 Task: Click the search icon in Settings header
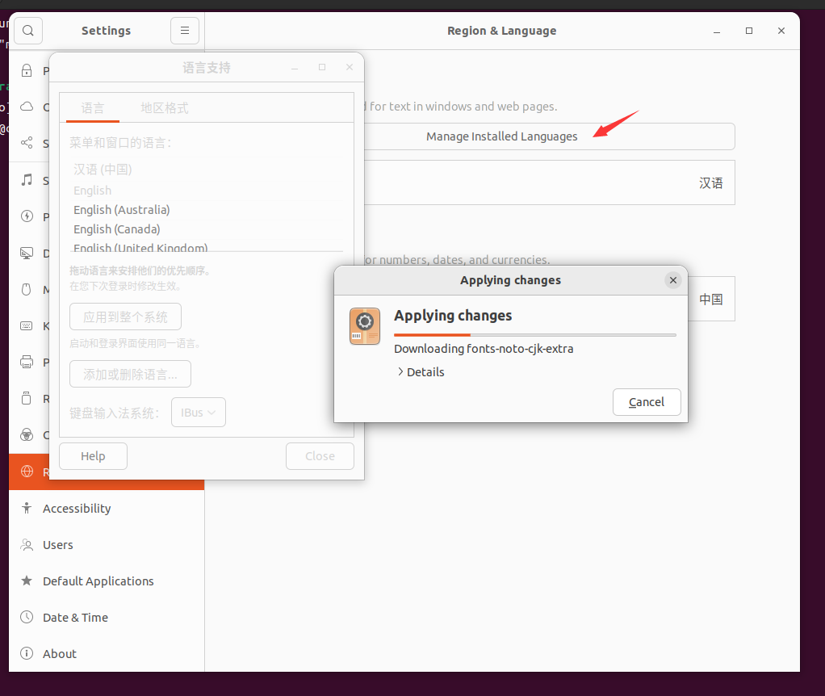[27, 31]
